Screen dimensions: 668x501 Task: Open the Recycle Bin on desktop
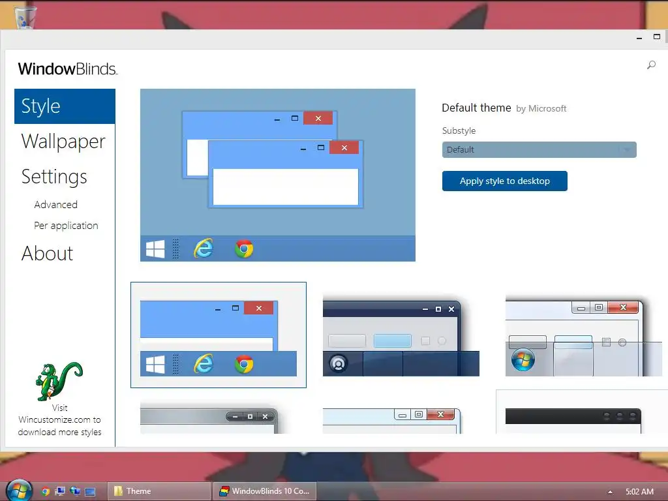click(x=25, y=17)
